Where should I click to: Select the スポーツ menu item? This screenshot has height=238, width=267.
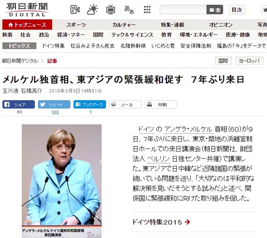coord(76,25)
